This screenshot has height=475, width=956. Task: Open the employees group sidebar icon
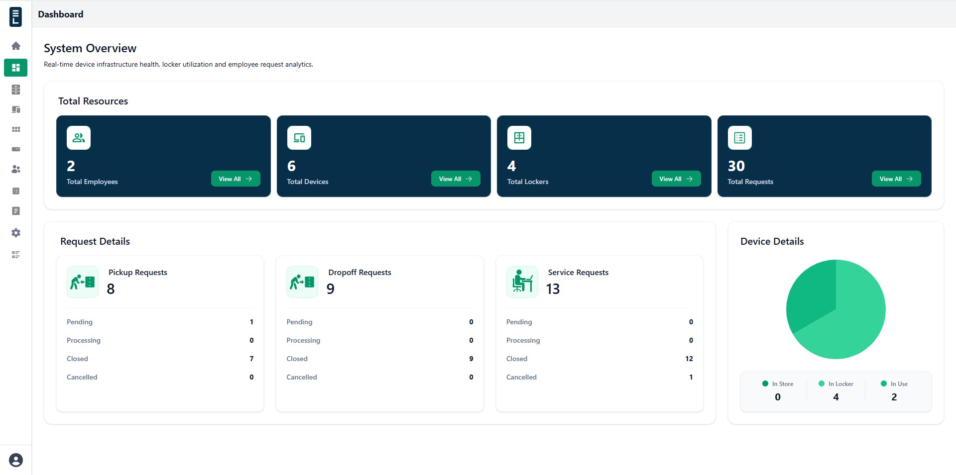(16, 169)
